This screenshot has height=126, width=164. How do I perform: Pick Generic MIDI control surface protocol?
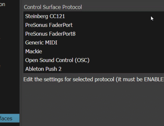point(41,43)
